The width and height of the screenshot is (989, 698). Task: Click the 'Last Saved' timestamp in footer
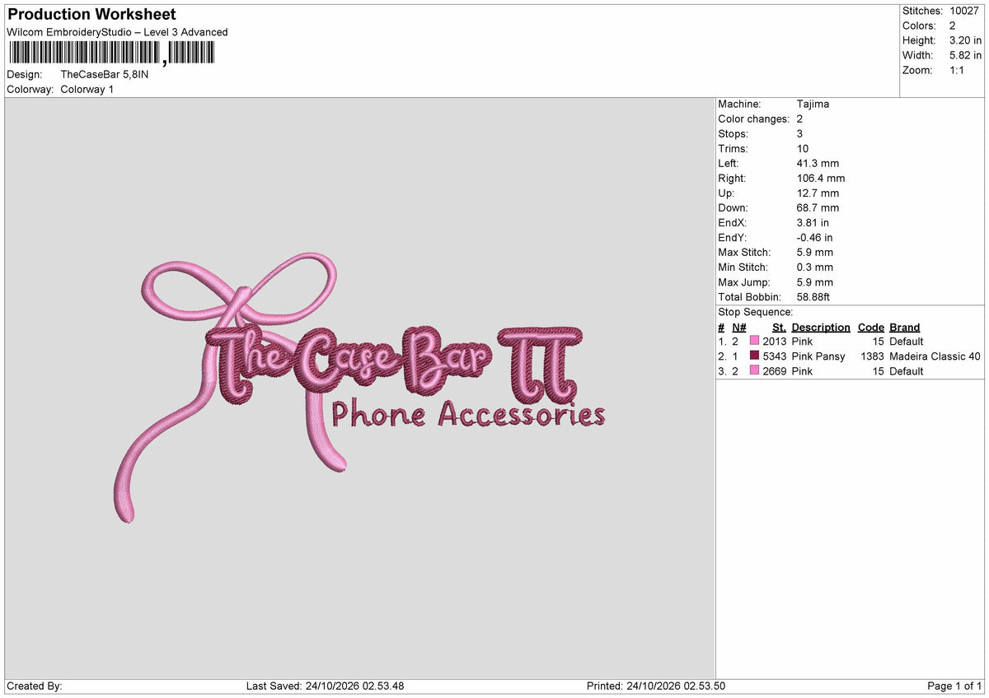pyautogui.click(x=325, y=686)
